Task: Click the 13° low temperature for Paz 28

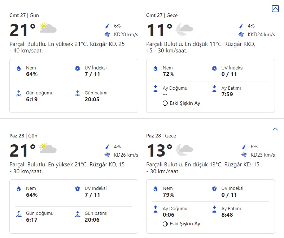Action: (x=160, y=150)
